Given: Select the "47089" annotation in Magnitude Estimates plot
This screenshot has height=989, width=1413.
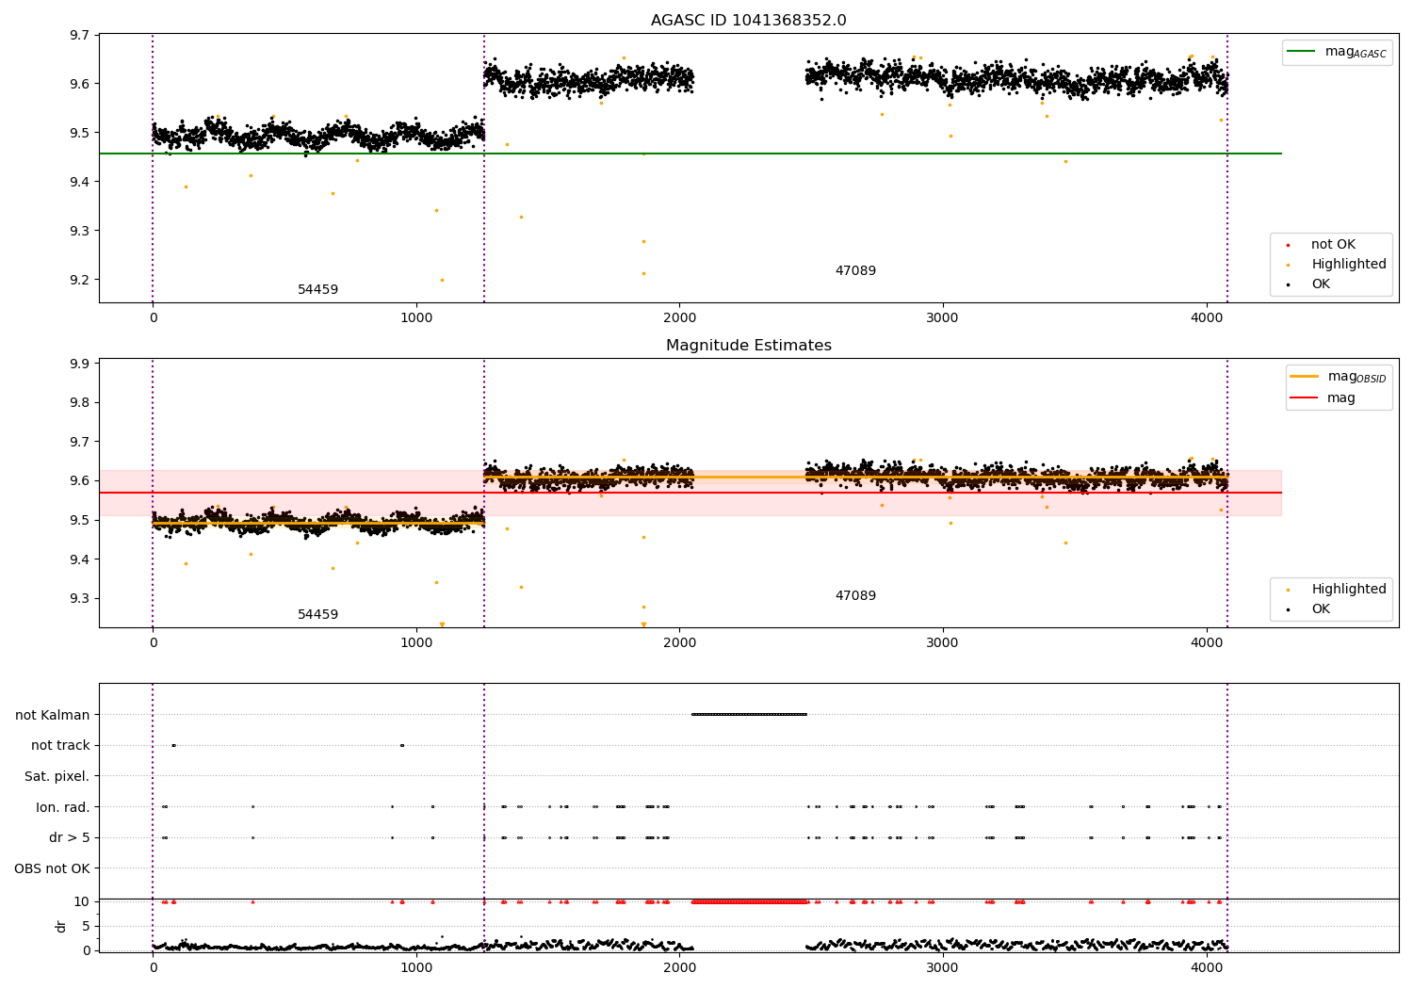Looking at the screenshot, I should (855, 596).
